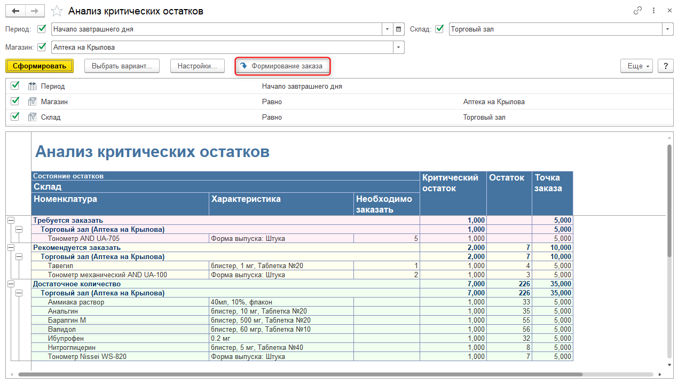Open the Еще menu

pyautogui.click(x=636, y=66)
